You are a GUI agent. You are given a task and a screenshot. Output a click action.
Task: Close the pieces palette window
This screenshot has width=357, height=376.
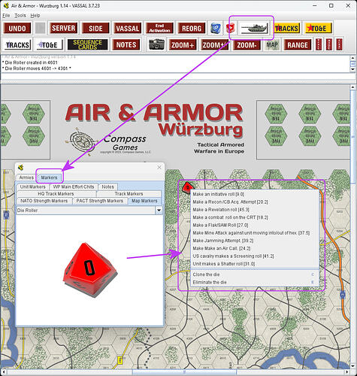click(159, 167)
